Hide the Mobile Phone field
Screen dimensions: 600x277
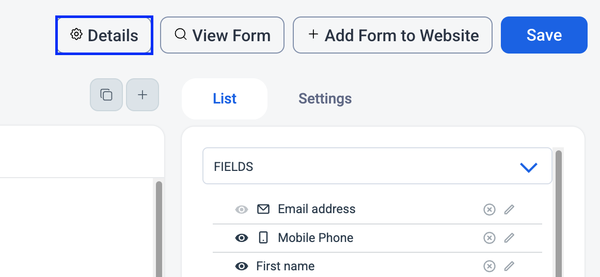[x=242, y=238]
